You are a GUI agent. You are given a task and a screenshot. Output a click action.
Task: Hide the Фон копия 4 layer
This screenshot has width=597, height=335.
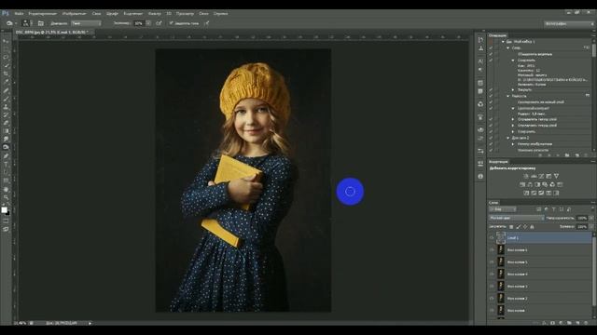click(492, 274)
